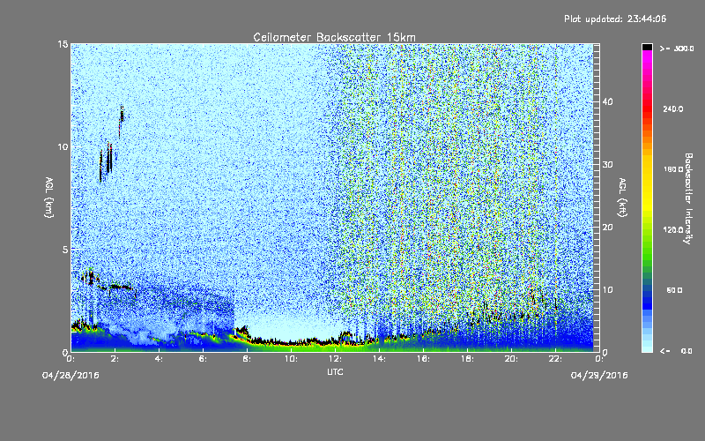Click the '10:' hour tick label

292,359
